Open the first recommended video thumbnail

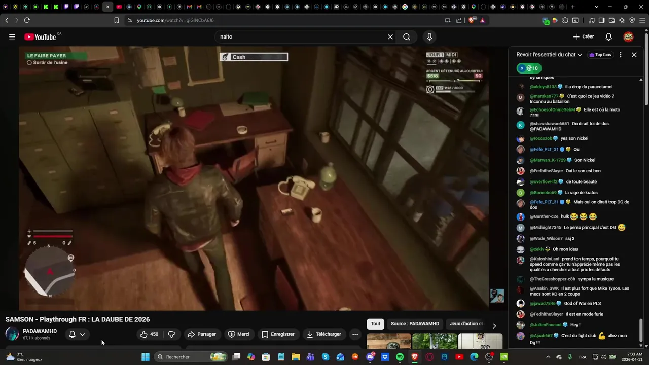point(389,341)
